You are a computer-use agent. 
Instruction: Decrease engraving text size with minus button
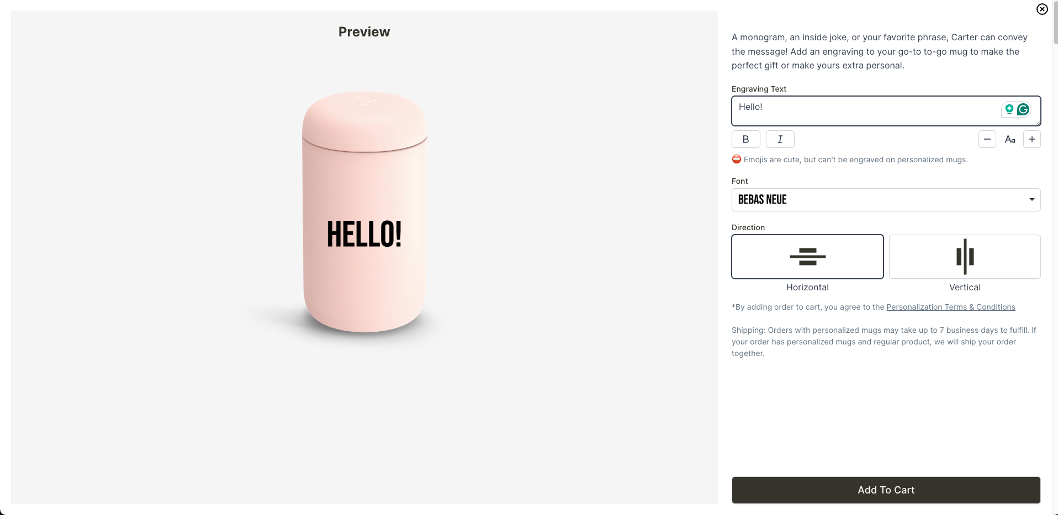(x=987, y=139)
